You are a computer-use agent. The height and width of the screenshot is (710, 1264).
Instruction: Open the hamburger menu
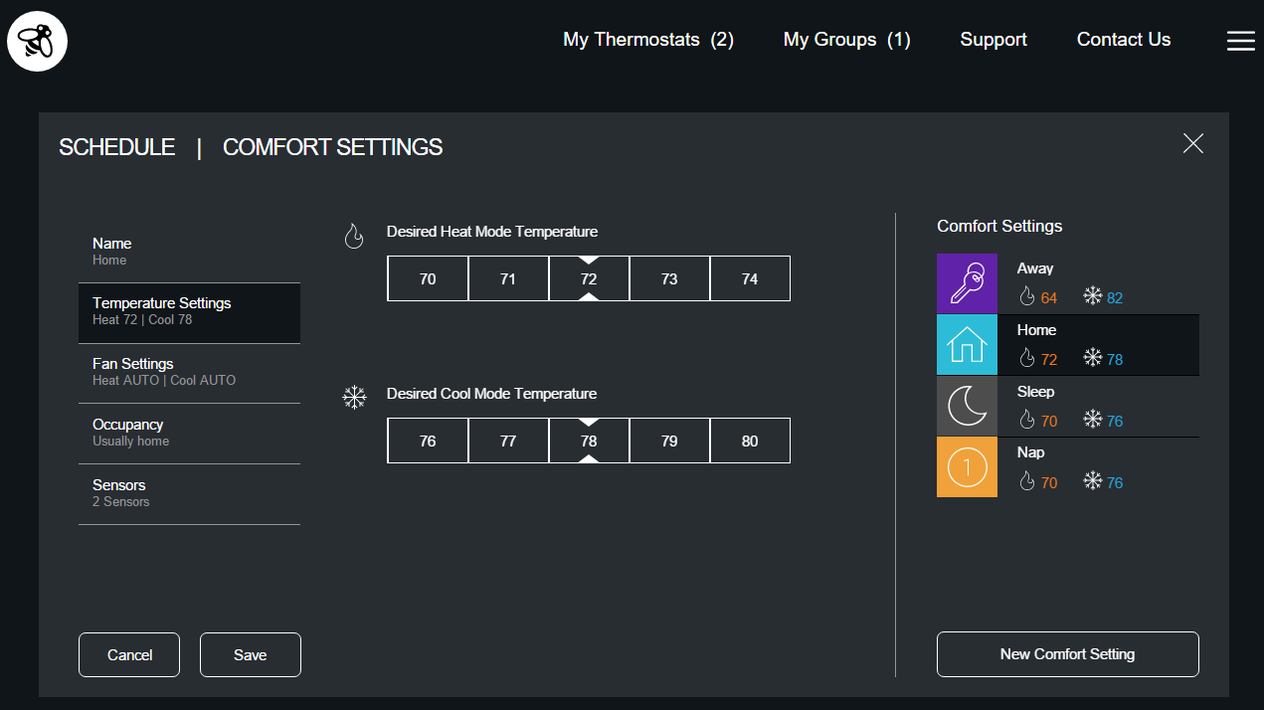click(1240, 41)
